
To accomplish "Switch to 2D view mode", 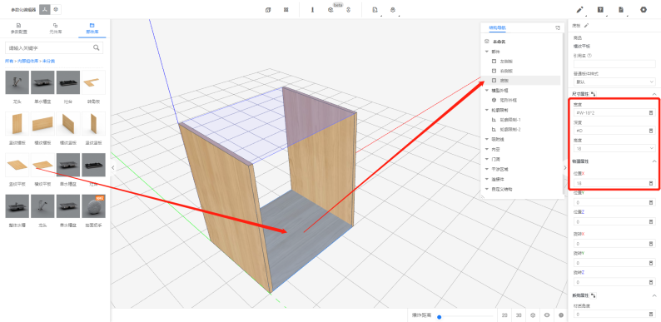I will [504, 315].
